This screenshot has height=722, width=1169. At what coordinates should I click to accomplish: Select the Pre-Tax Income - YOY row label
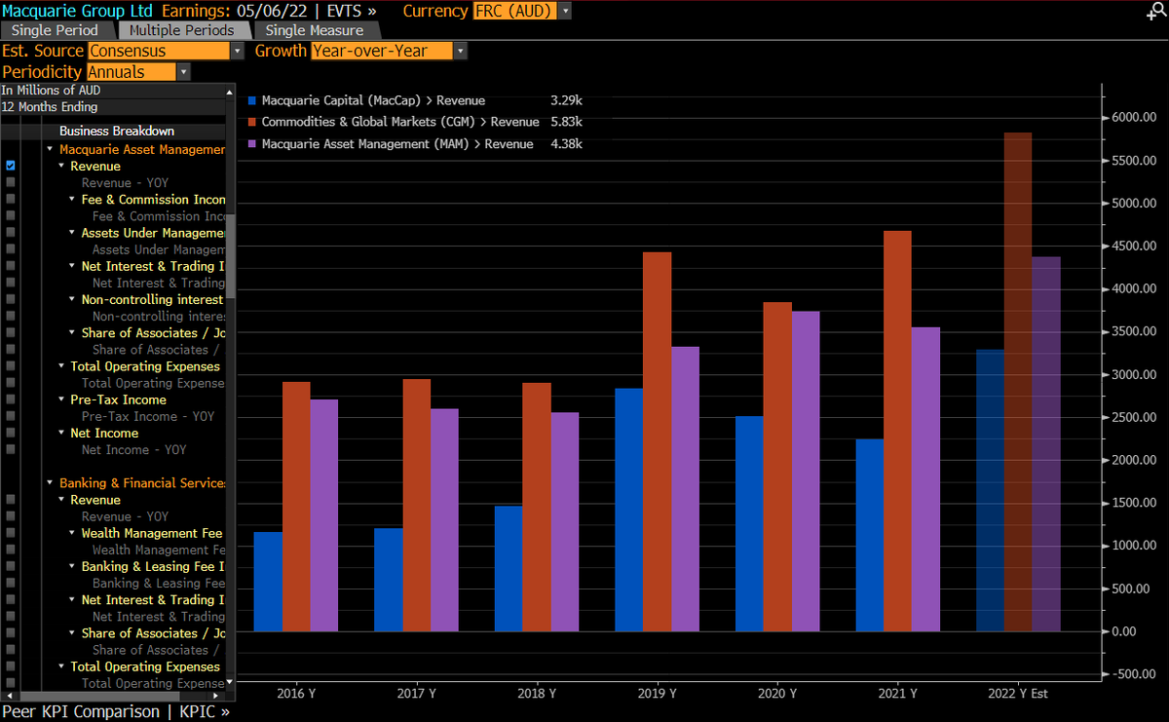[x=148, y=416]
